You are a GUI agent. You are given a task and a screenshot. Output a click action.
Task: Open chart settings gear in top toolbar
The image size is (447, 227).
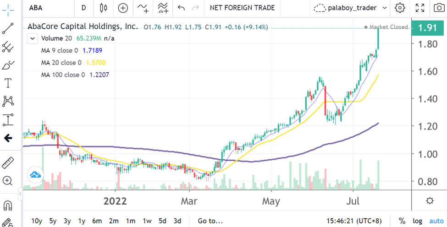pyautogui.click(x=400, y=8)
